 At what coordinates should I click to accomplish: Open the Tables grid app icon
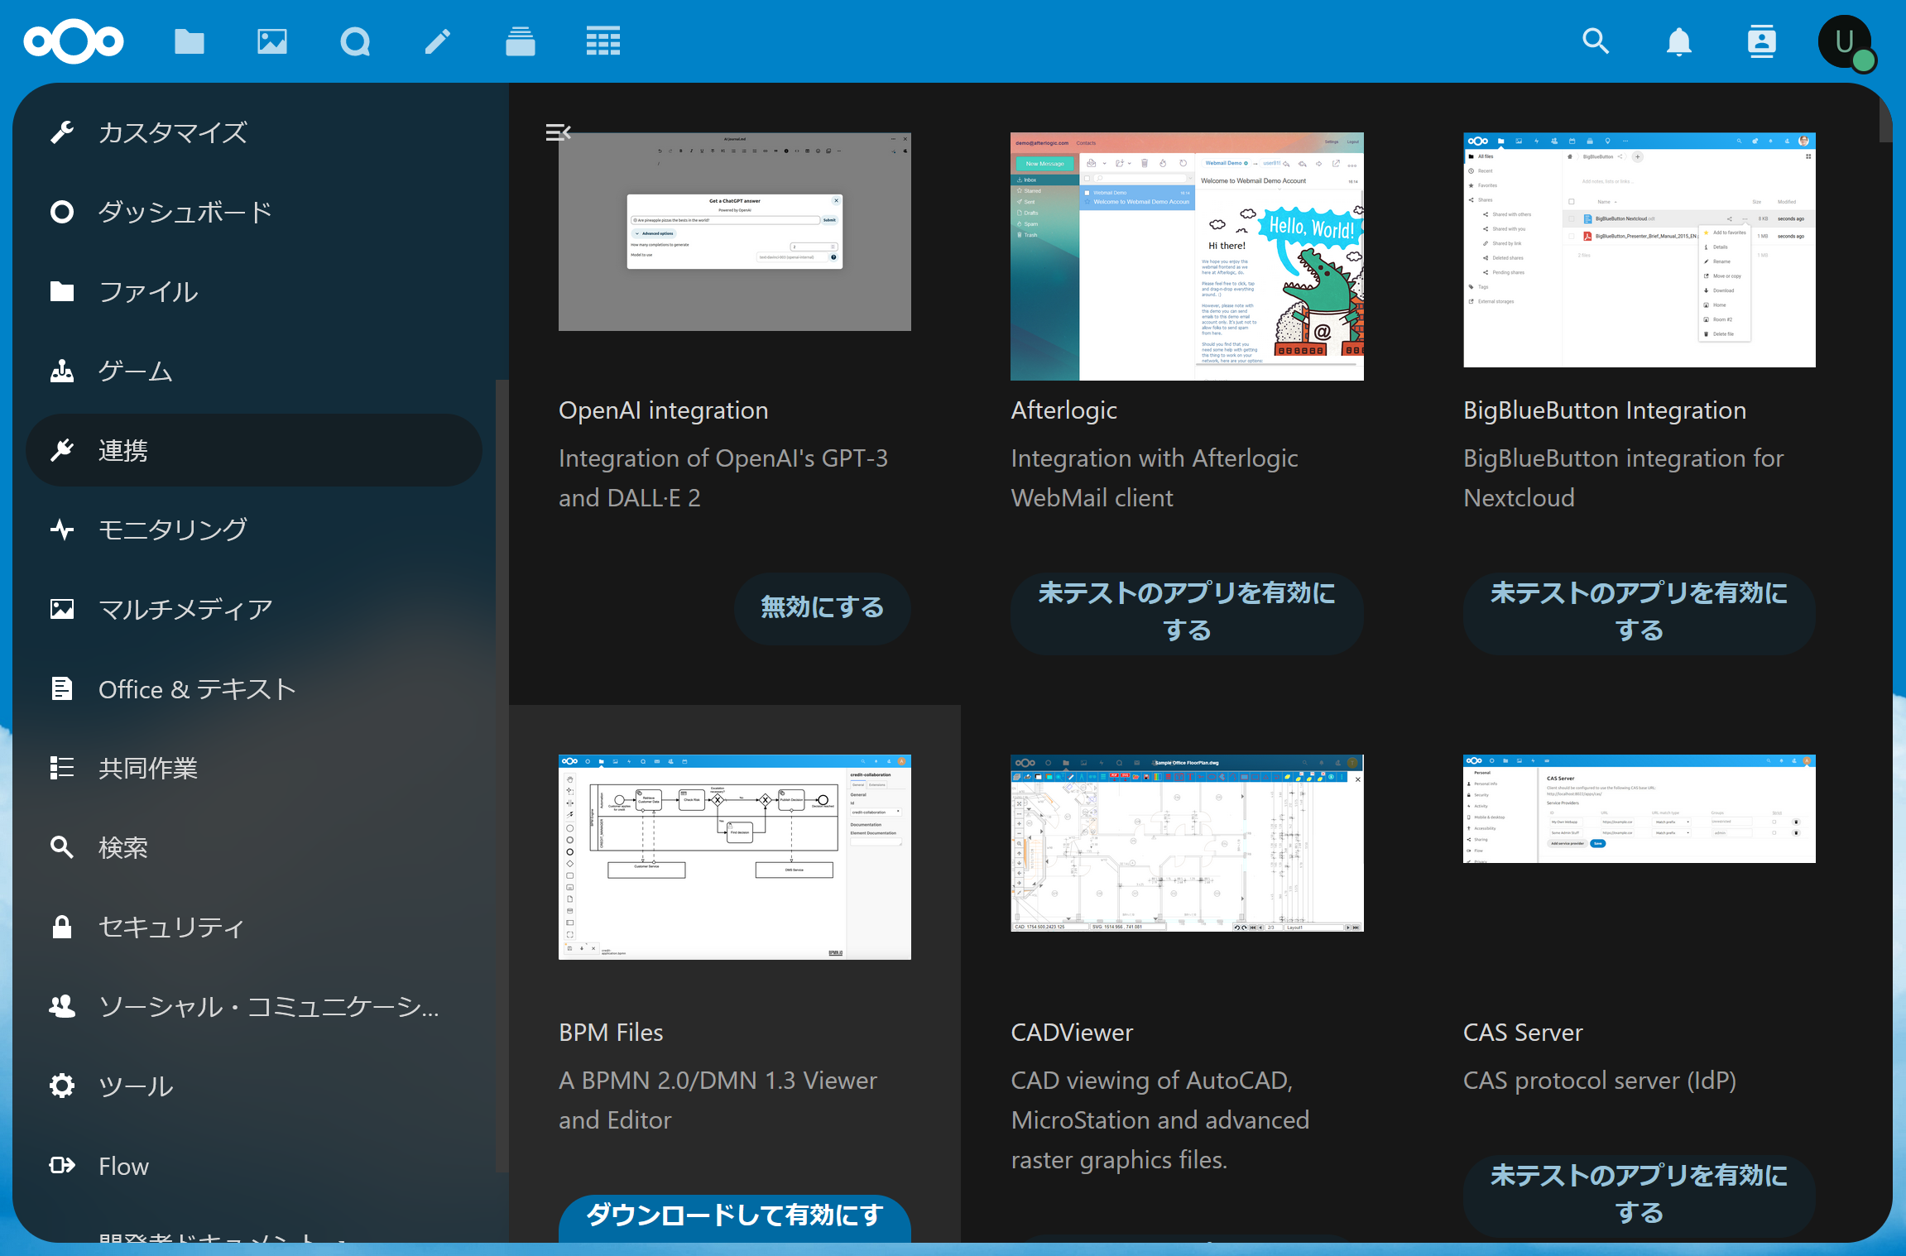pos(603,41)
